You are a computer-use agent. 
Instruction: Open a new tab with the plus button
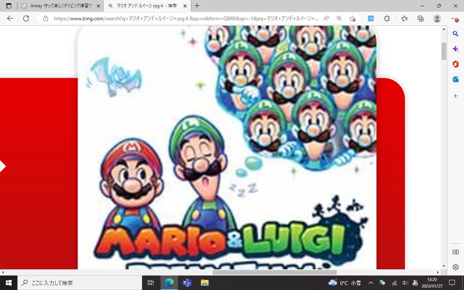click(197, 6)
